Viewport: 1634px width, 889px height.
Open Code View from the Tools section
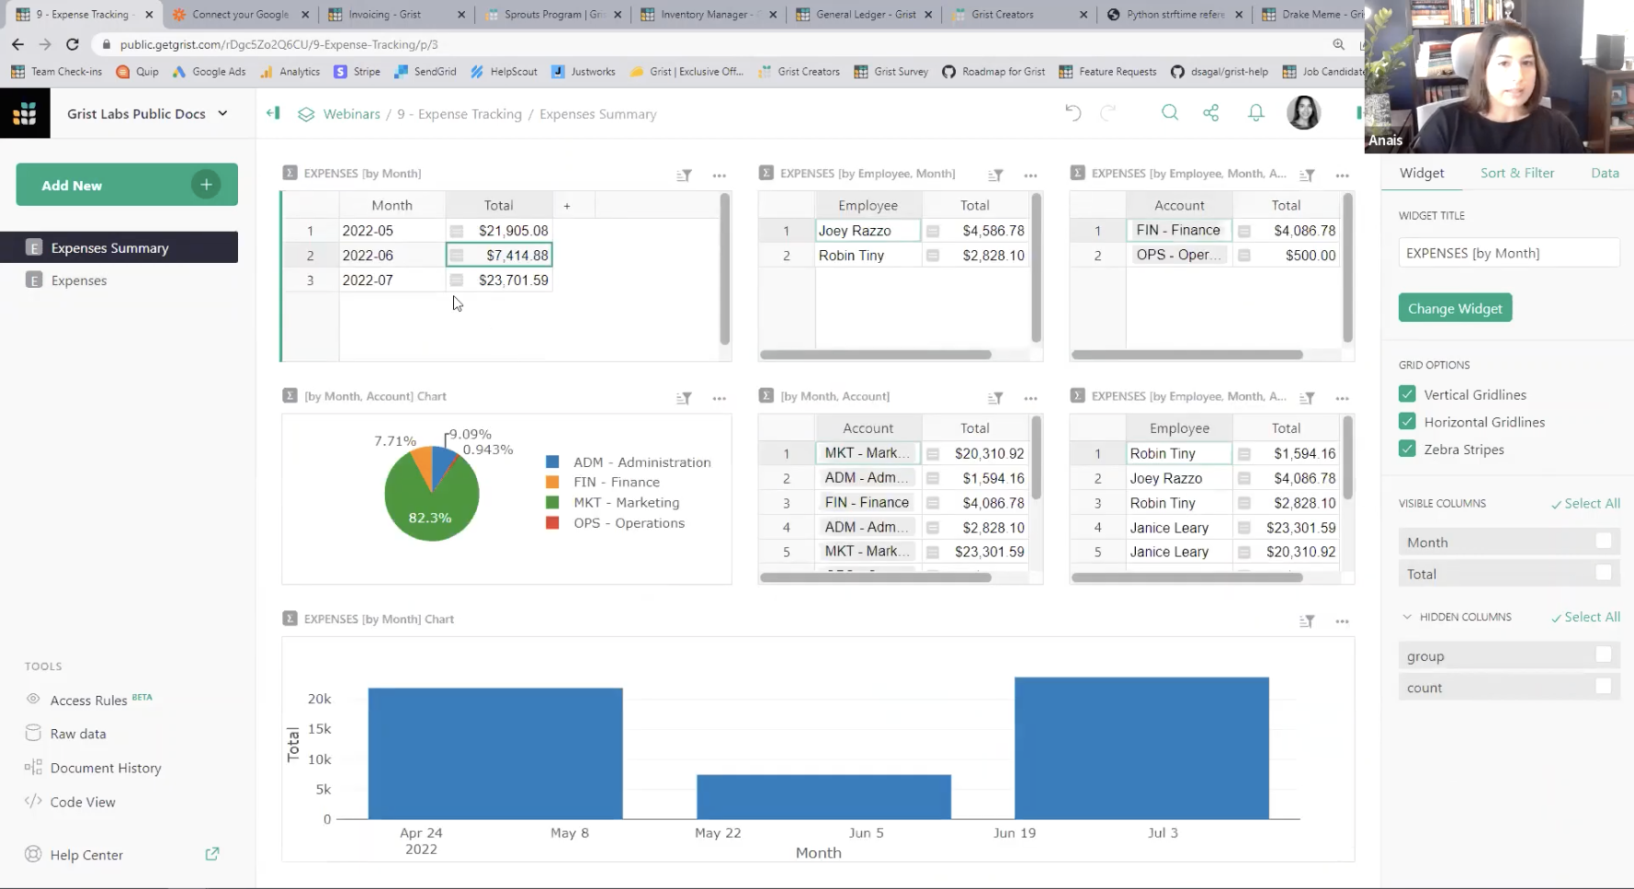pyautogui.click(x=82, y=801)
